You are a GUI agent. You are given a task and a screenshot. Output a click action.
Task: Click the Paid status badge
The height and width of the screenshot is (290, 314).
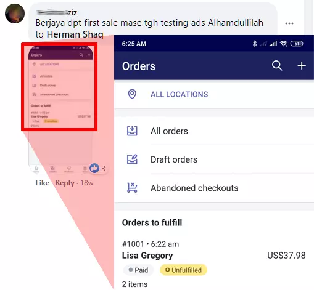pyautogui.click(x=138, y=270)
